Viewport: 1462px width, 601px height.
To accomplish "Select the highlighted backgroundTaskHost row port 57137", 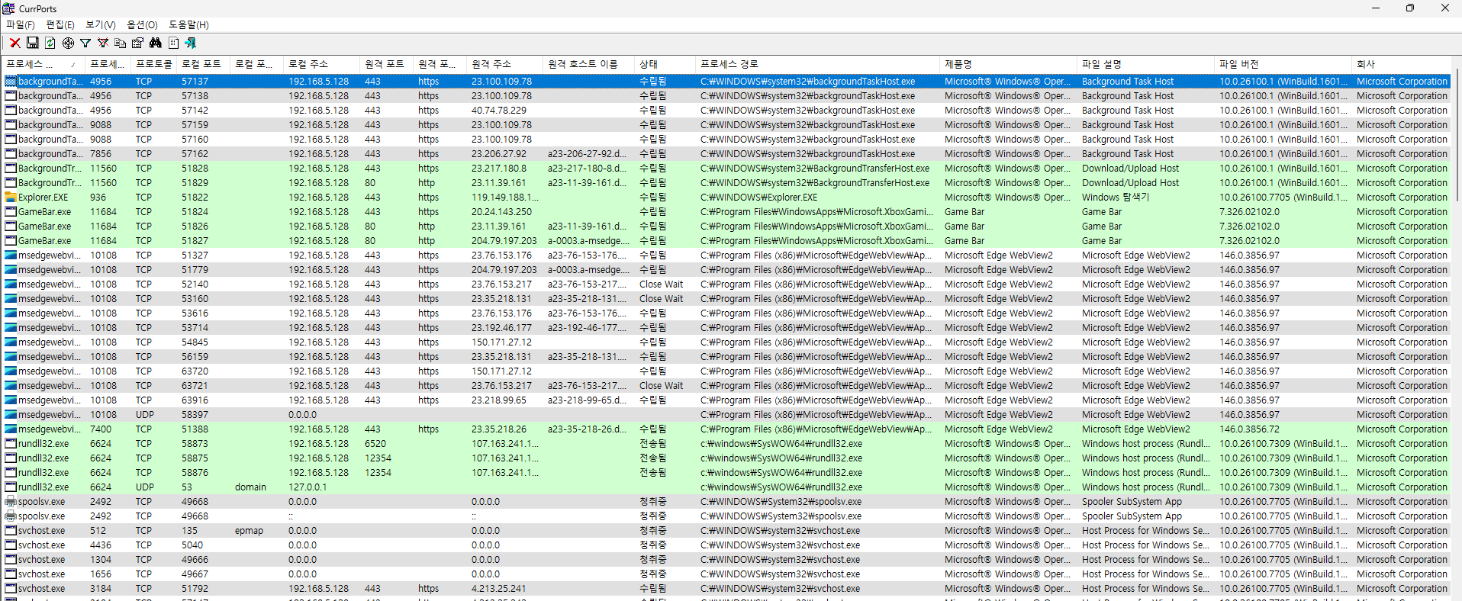I will pos(726,81).
